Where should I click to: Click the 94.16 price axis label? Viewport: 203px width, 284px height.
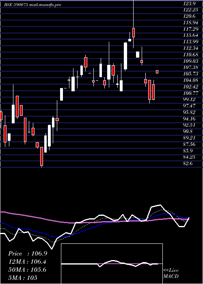click(x=190, y=118)
